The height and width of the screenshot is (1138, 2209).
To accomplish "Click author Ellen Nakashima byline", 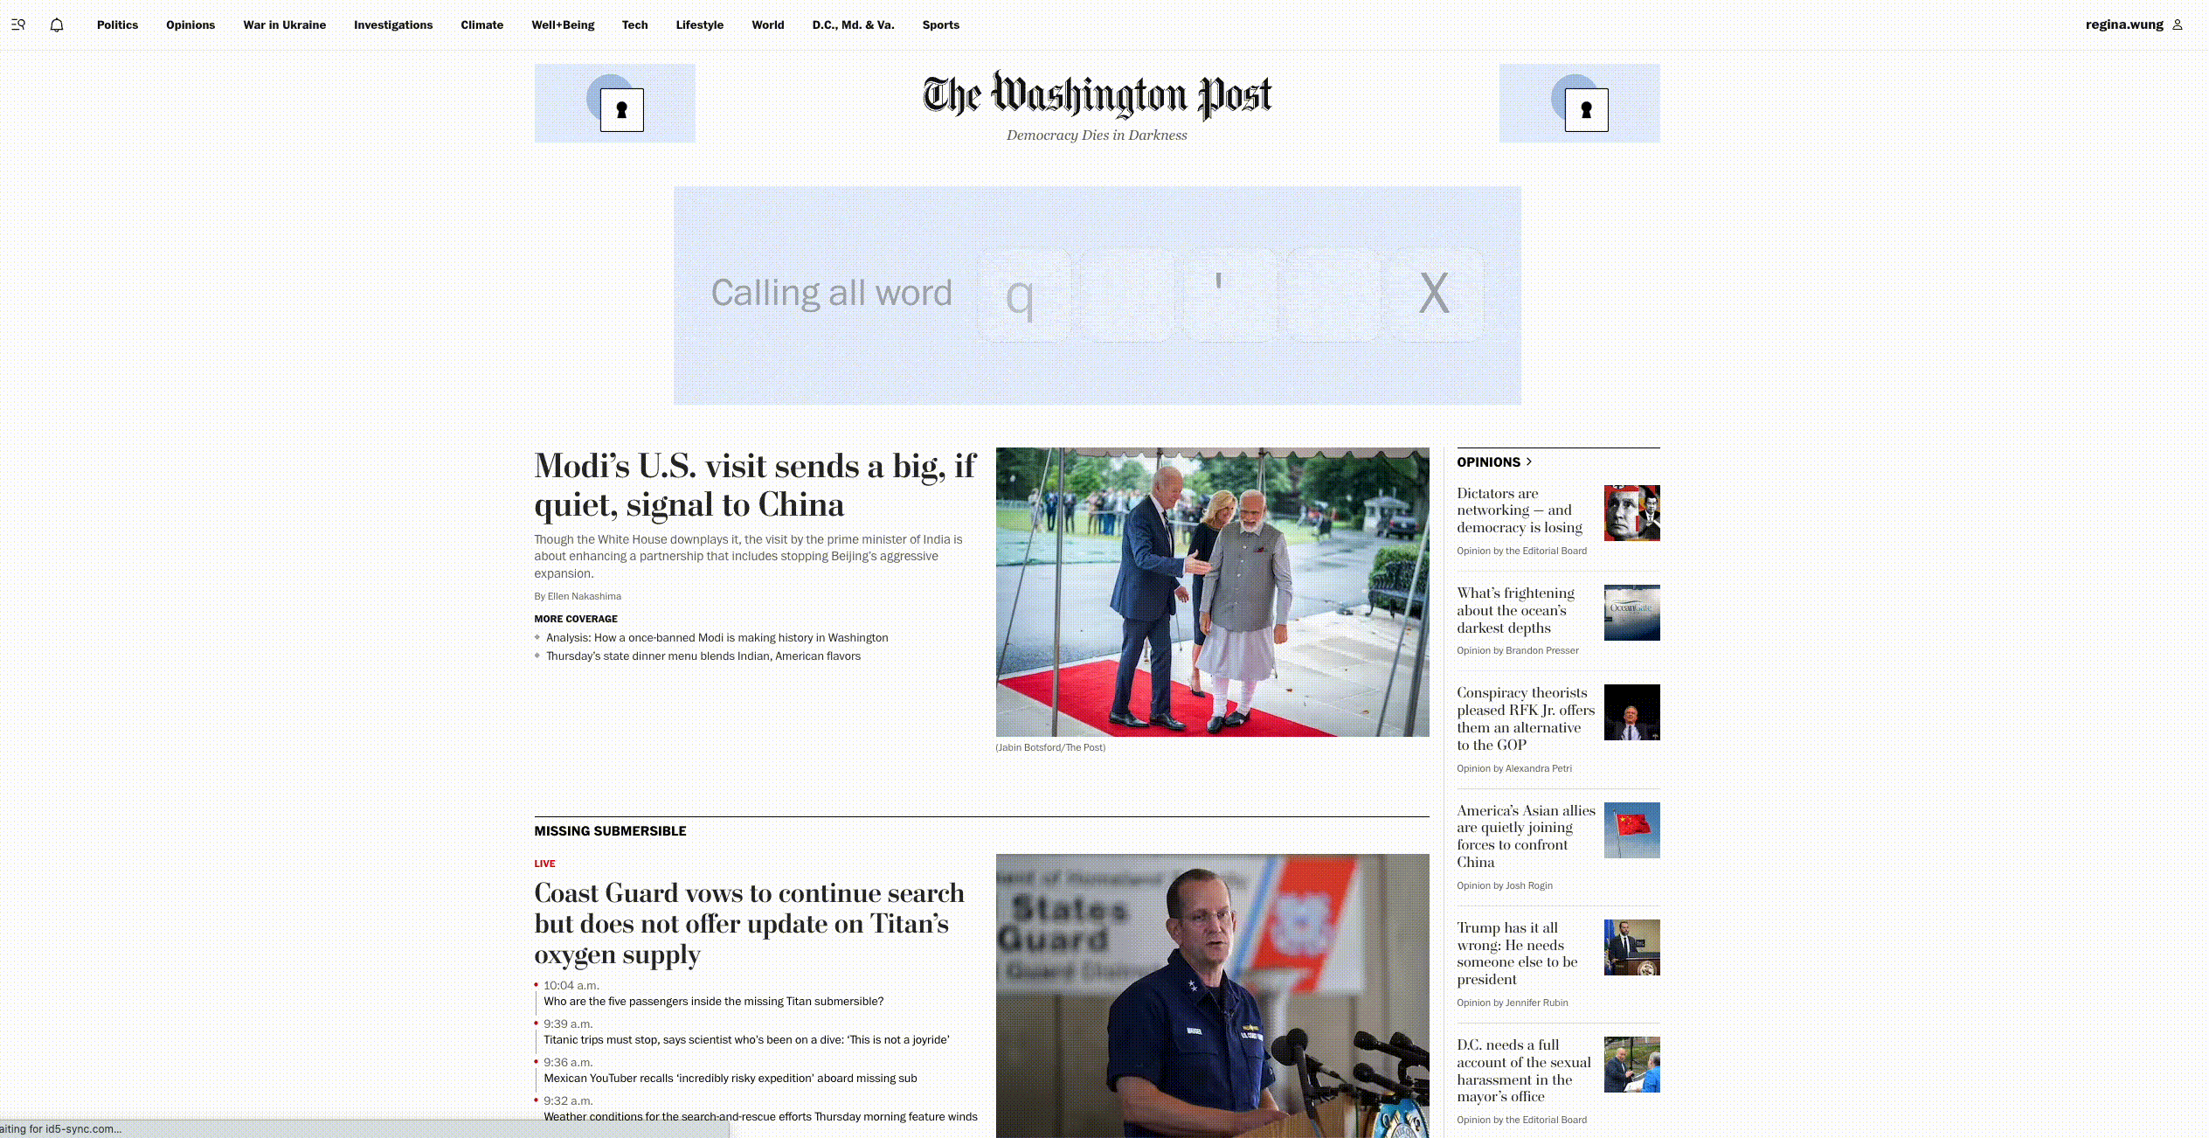I will tap(584, 596).
